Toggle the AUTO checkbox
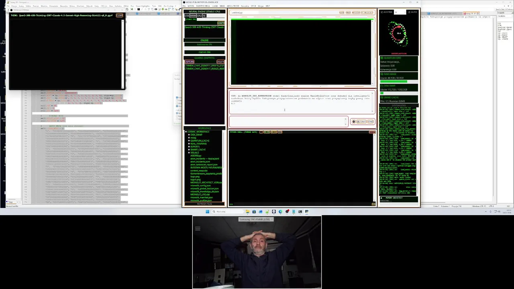Image resolution: width=514 pixels, height=289 pixels. click(x=409, y=12)
